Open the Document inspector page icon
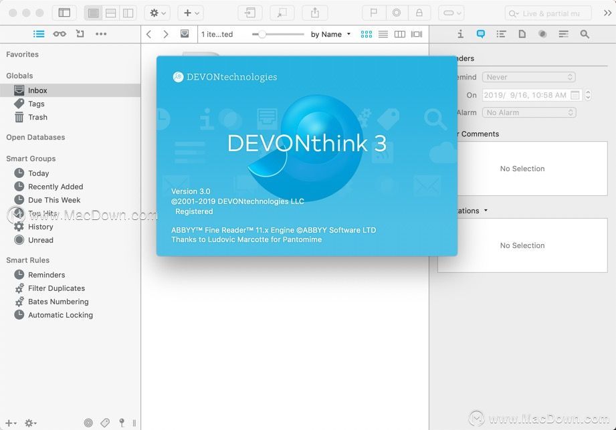 pos(522,34)
